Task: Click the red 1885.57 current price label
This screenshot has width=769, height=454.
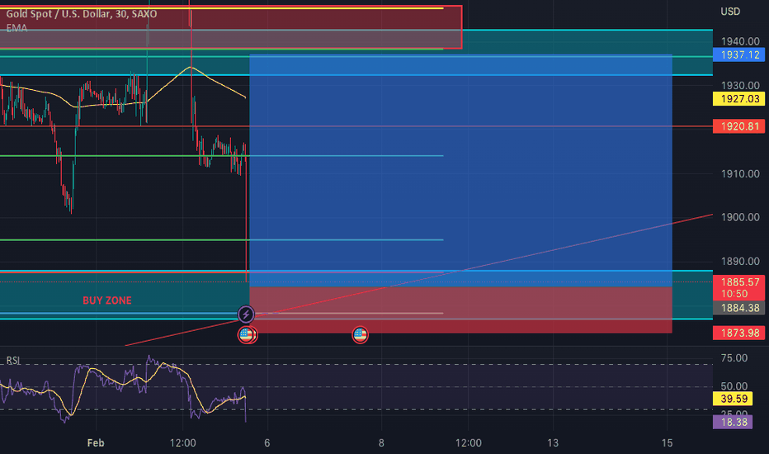Action: click(738, 287)
